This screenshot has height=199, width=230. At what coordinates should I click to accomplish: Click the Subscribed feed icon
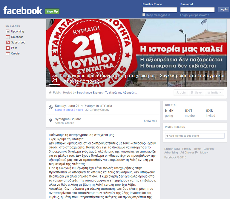(x=8, y=43)
